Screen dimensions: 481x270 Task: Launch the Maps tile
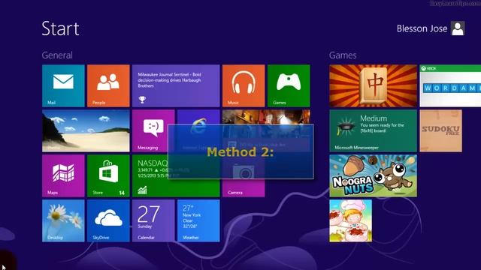[63, 175]
